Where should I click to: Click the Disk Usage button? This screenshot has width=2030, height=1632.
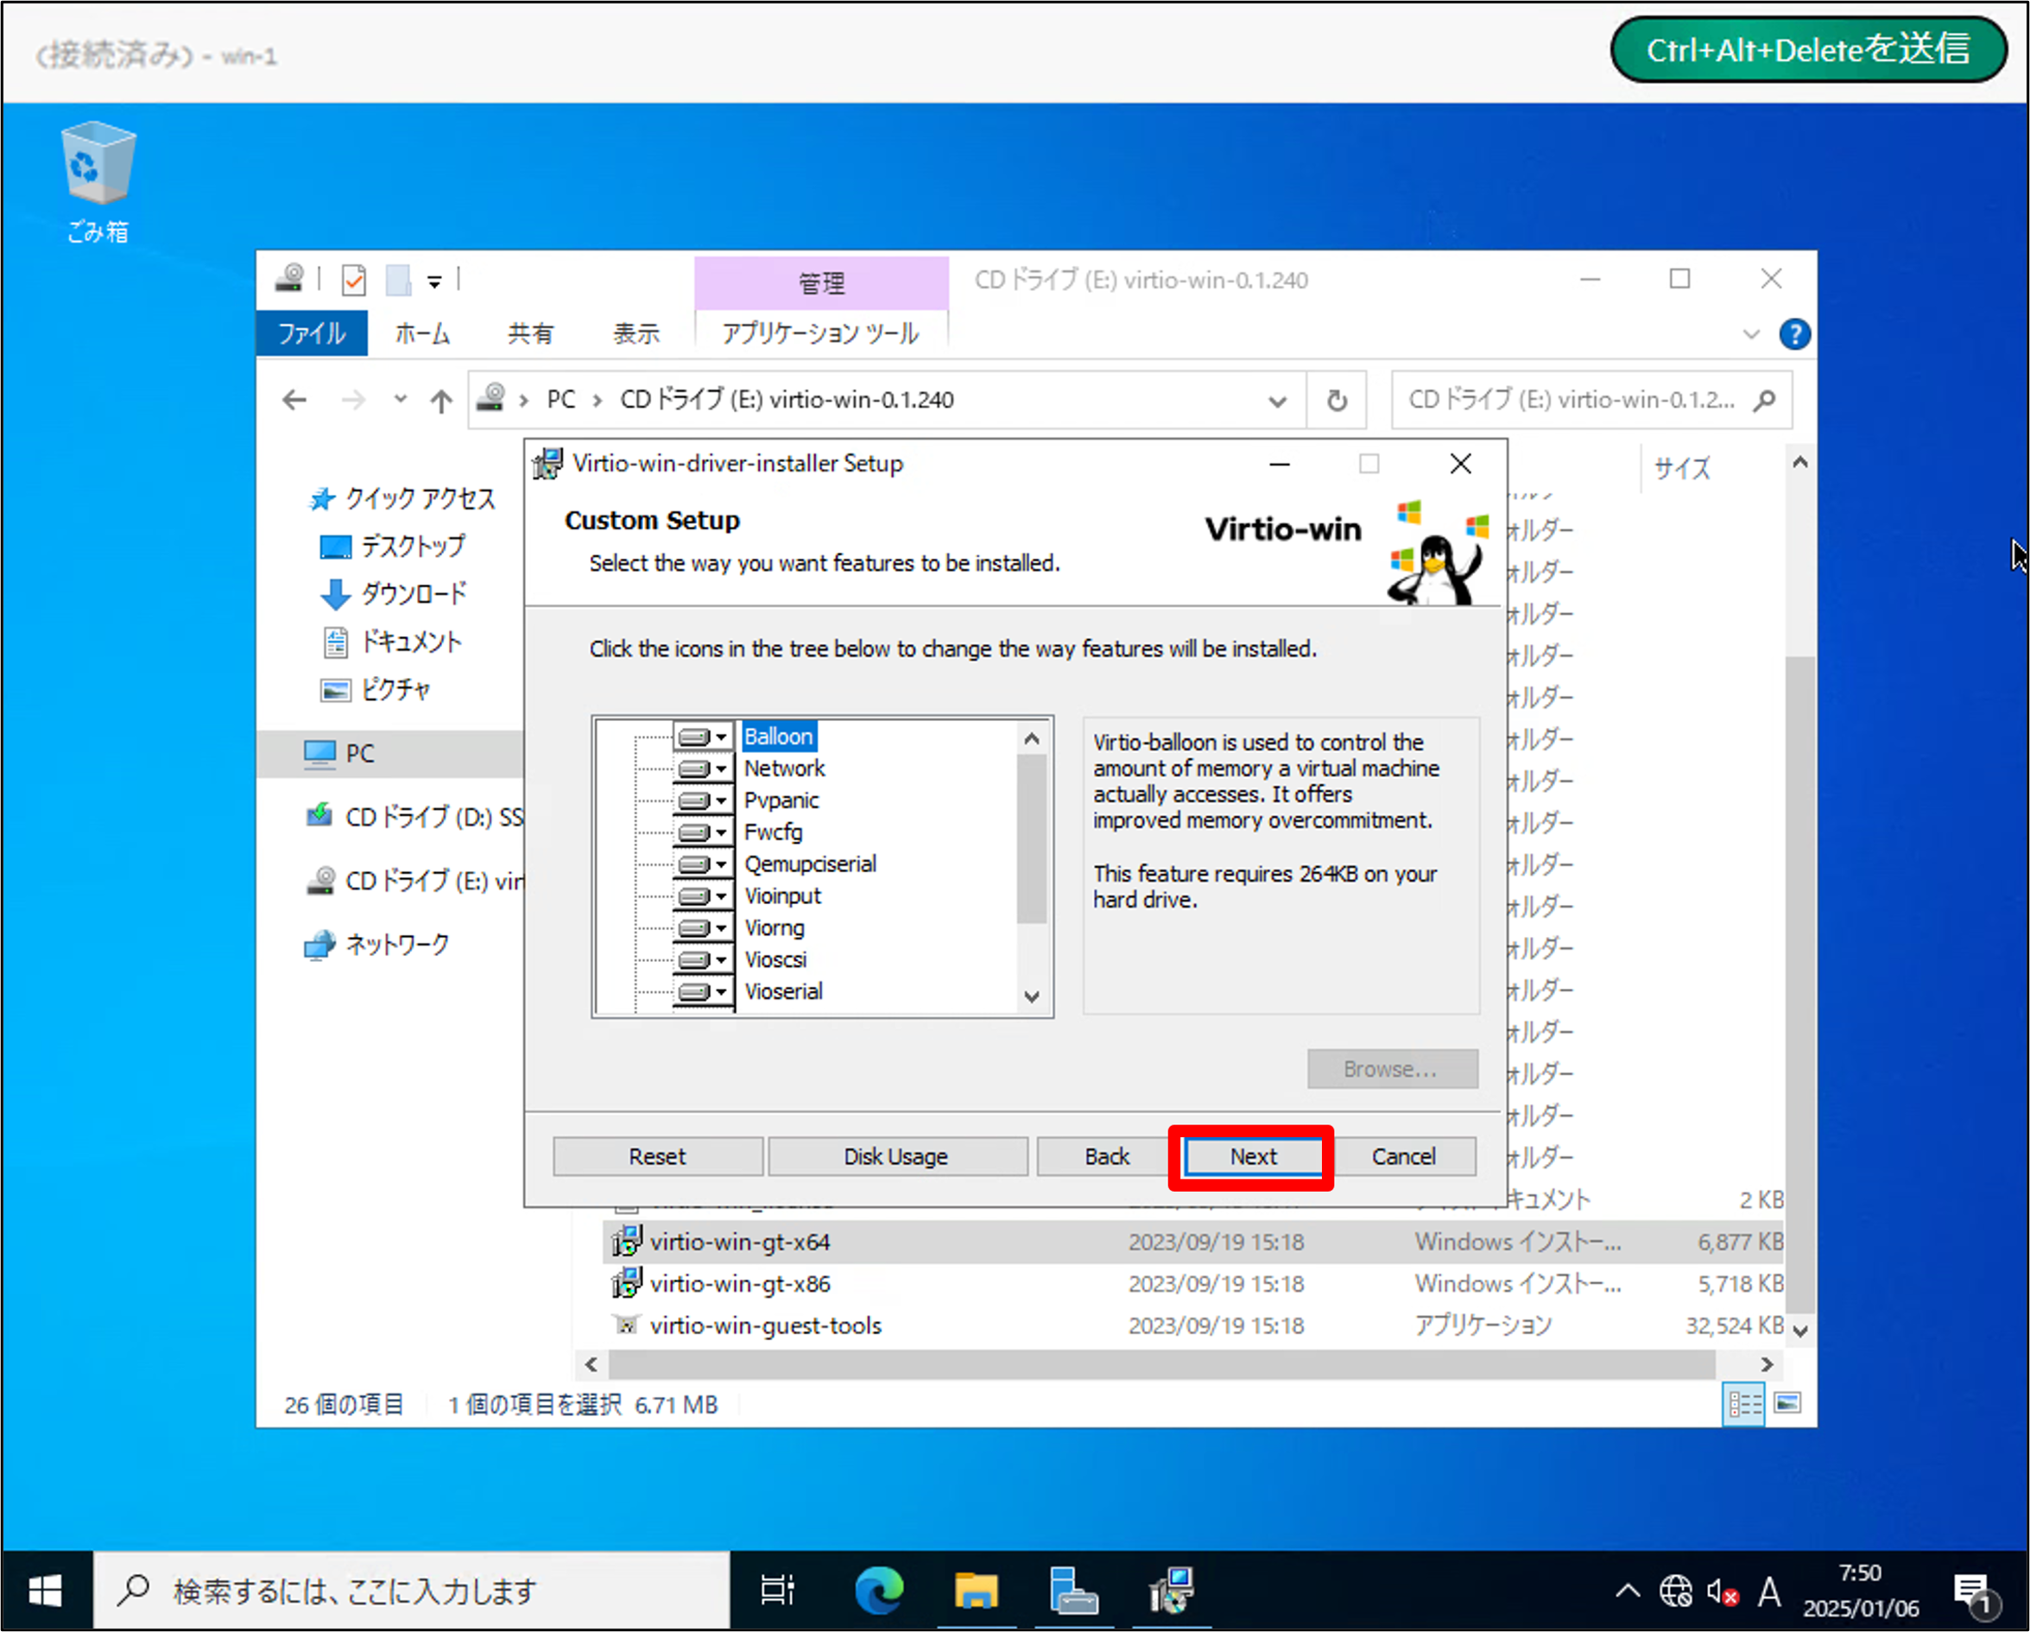pos(895,1156)
